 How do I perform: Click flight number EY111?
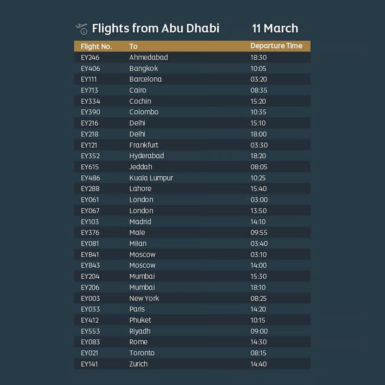point(89,79)
